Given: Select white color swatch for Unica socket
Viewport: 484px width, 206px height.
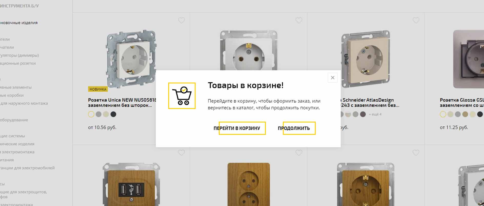Looking at the screenshot, I should pyautogui.click(x=91, y=114).
